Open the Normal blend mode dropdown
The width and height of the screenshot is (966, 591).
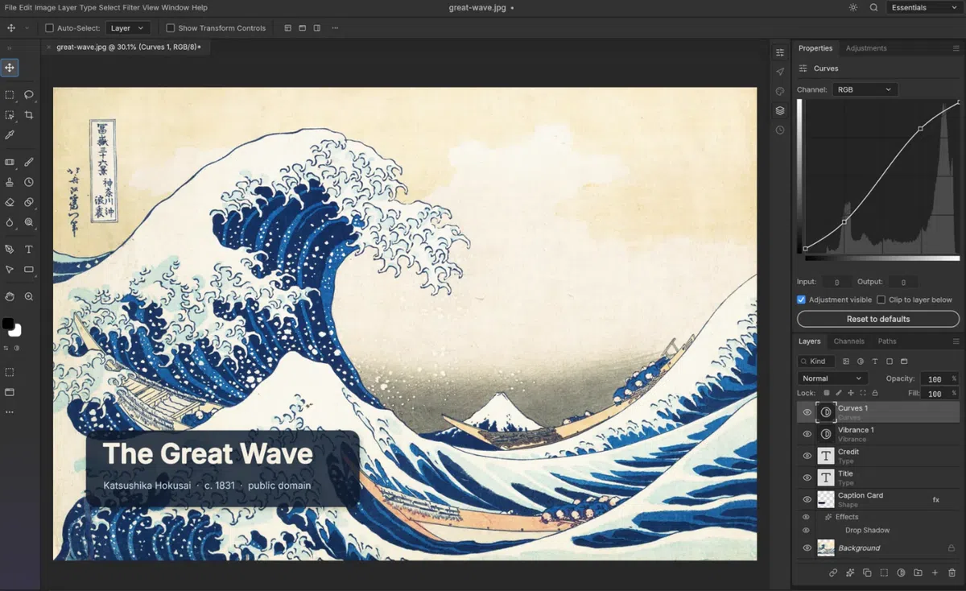(832, 378)
